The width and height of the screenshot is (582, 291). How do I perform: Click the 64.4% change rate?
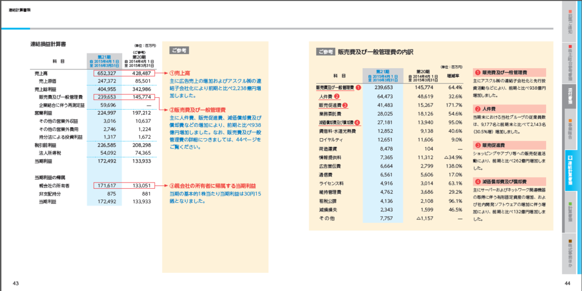click(x=455, y=88)
